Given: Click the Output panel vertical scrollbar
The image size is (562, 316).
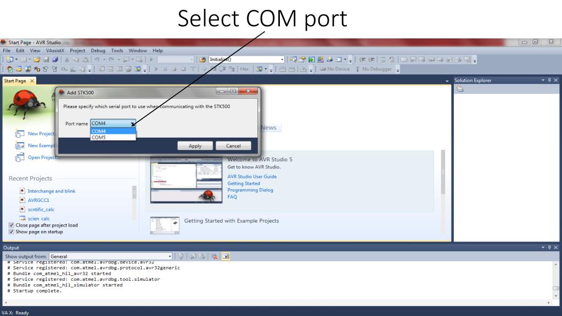Looking at the screenshot, I should tap(555, 279).
